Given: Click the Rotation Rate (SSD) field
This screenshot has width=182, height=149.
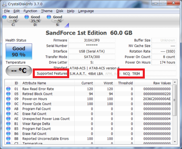Looking at the screenshot, I should point(164,51).
